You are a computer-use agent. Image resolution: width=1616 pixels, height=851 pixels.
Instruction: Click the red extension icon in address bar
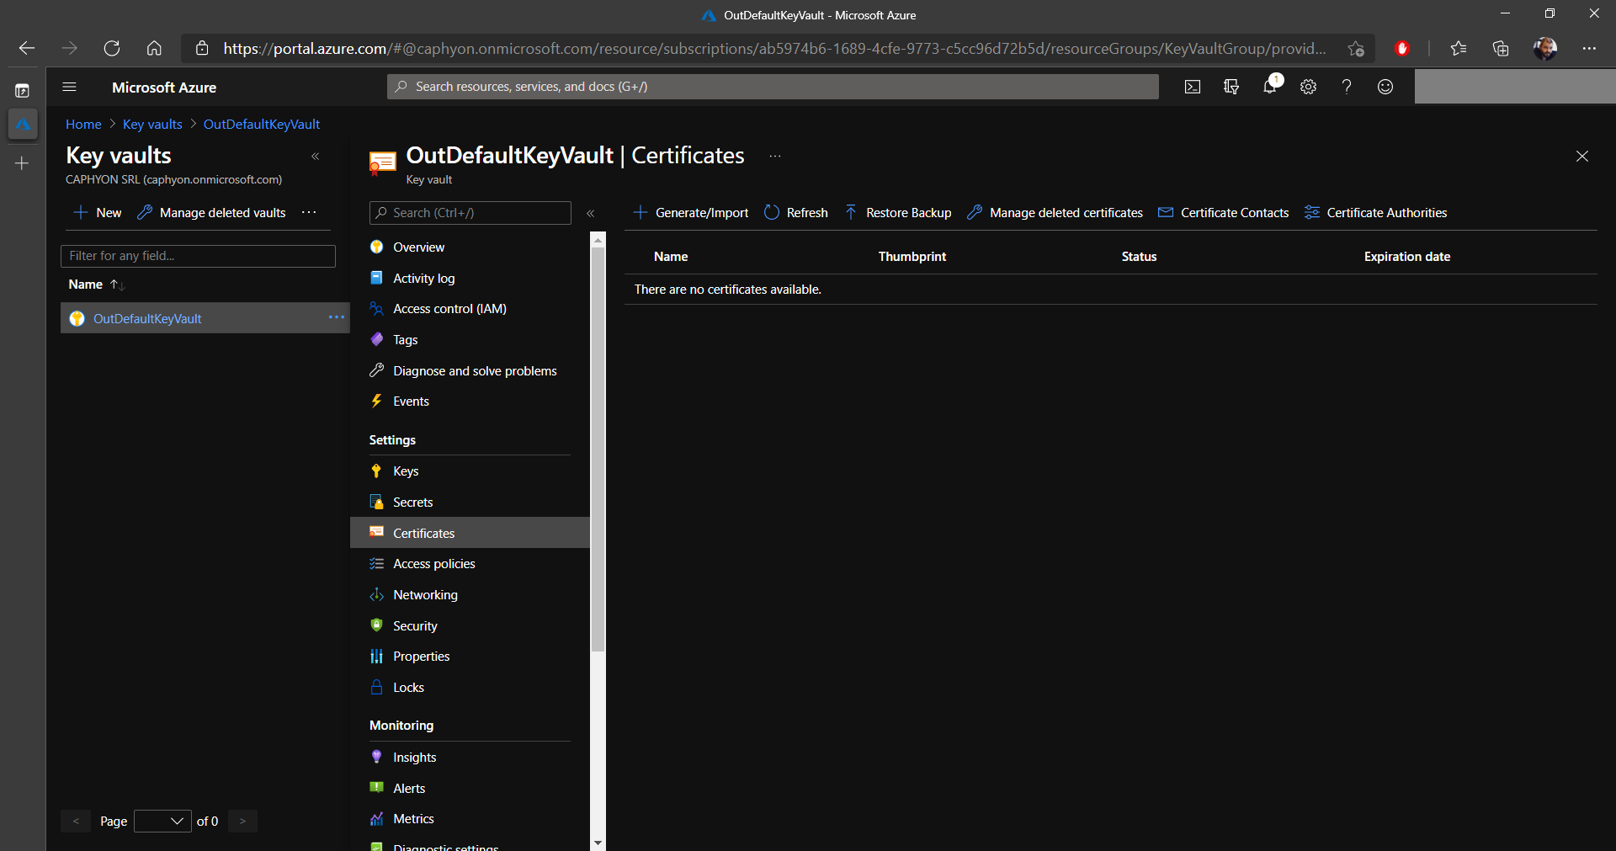(x=1402, y=49)
